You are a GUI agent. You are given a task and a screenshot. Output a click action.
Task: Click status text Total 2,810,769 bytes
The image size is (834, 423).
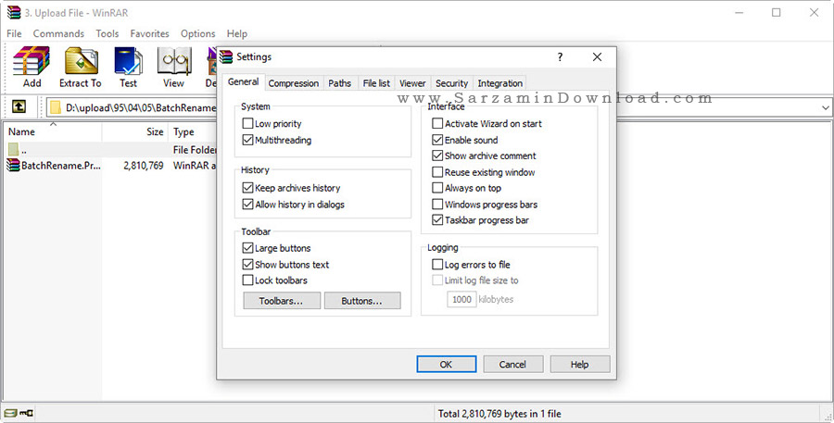(499, 414)
